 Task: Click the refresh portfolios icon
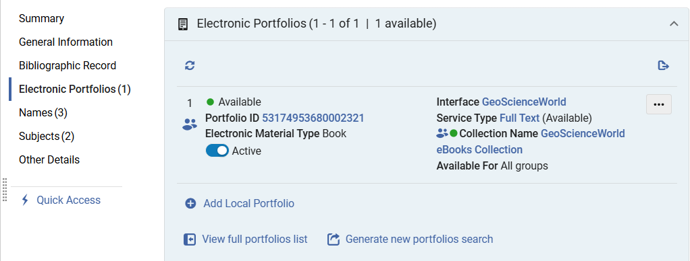(190, 66)
